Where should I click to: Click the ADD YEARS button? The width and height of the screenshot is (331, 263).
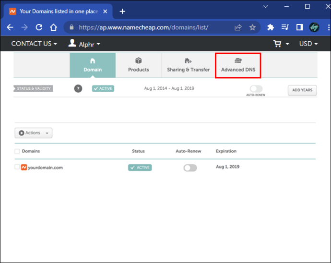[x=302, y=90]
